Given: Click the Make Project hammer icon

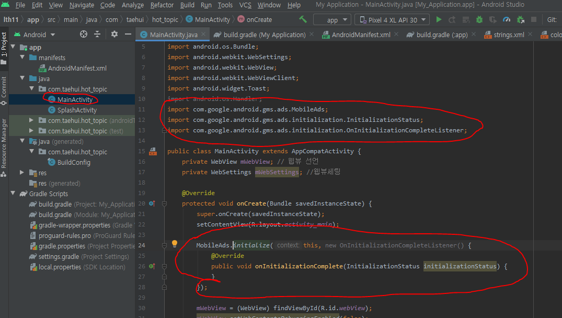Looking at the screenshot, I should click(x=303, y=19).
